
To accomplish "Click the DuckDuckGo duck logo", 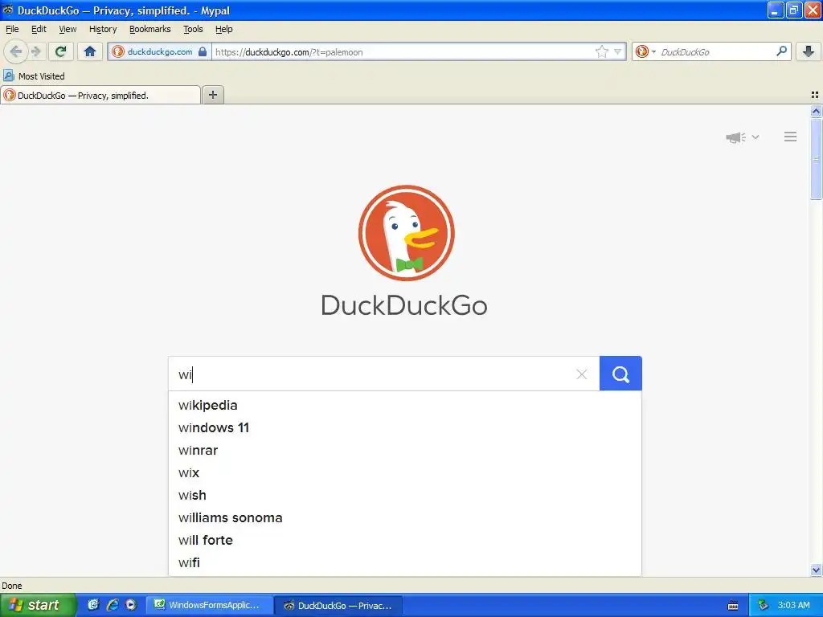I will pyautogui.click(x=406, y=233).
